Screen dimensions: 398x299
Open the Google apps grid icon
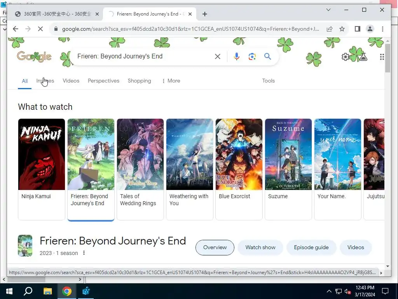click(x=382, y=57)
